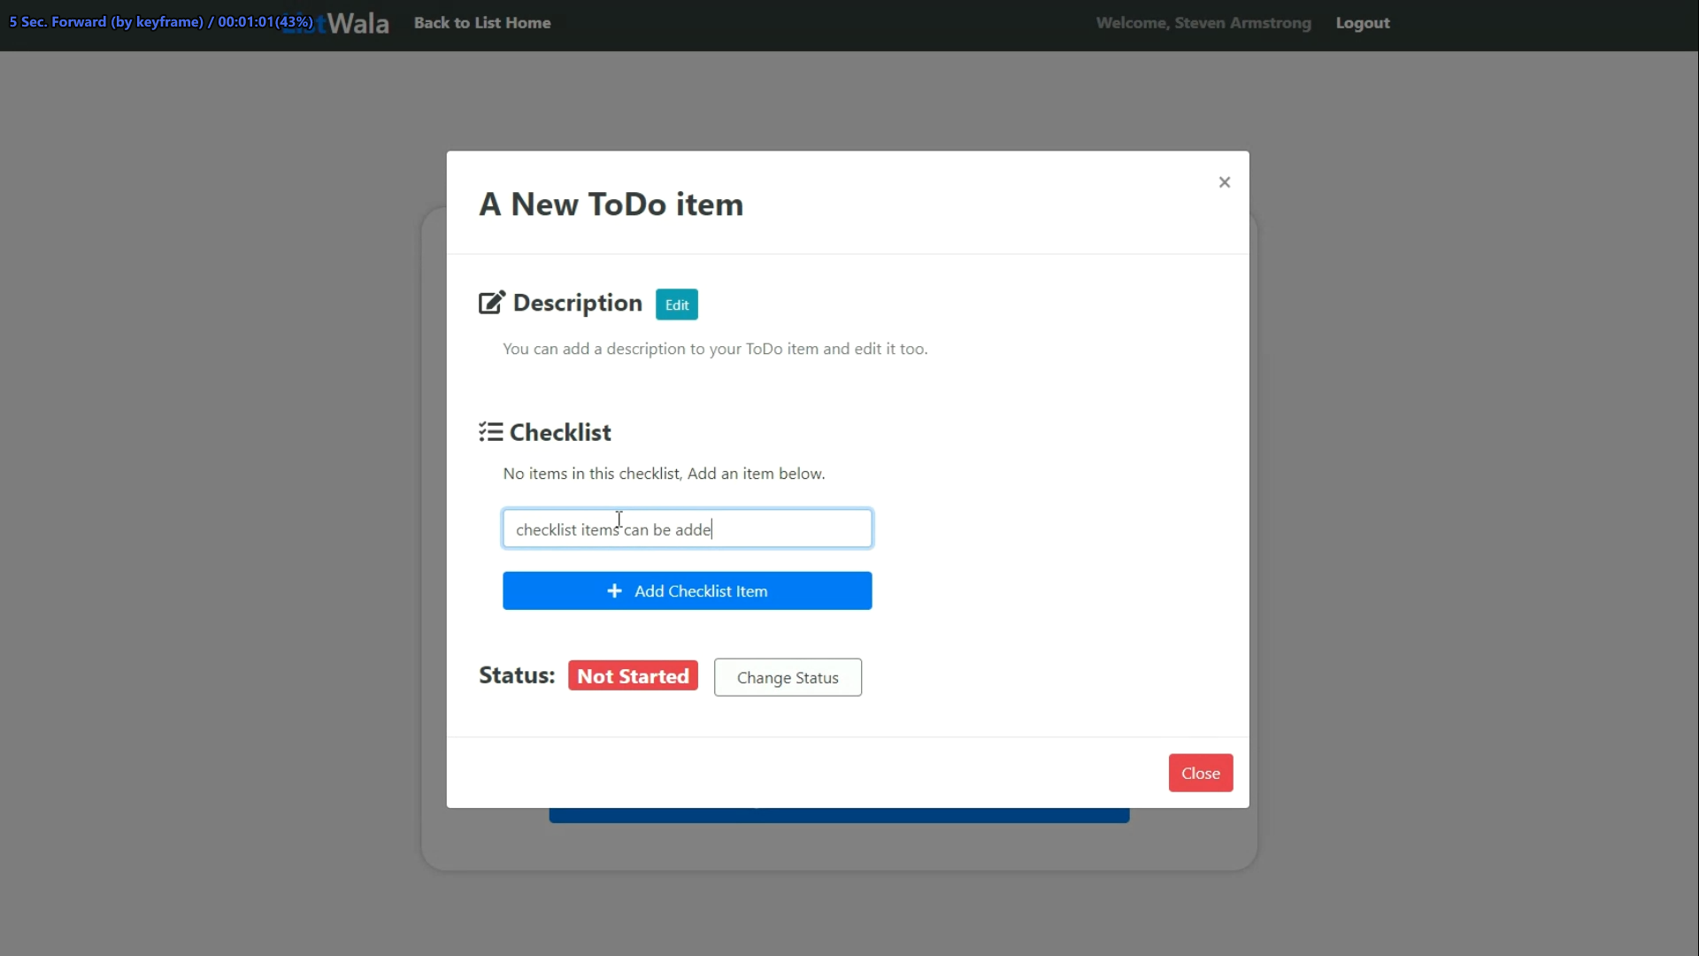Go to Back to List Home
1699x956 pixels.
[481, 23]
